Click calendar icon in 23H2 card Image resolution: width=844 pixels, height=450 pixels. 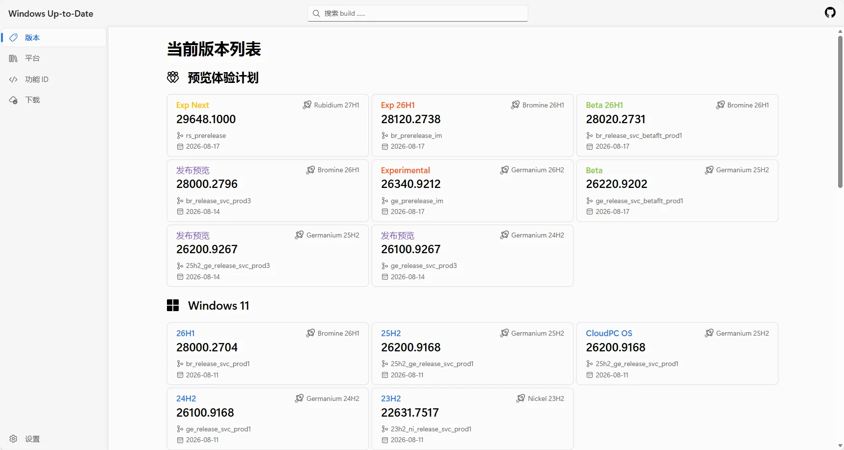pyautogui.click(x=385, y=440)
